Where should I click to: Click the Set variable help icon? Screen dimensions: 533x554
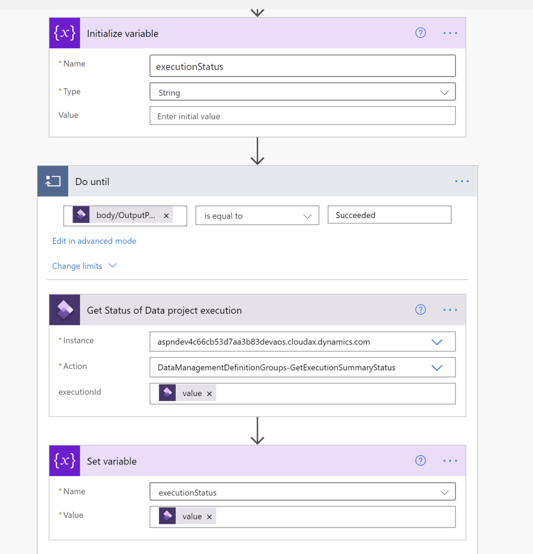click(420, 461)
